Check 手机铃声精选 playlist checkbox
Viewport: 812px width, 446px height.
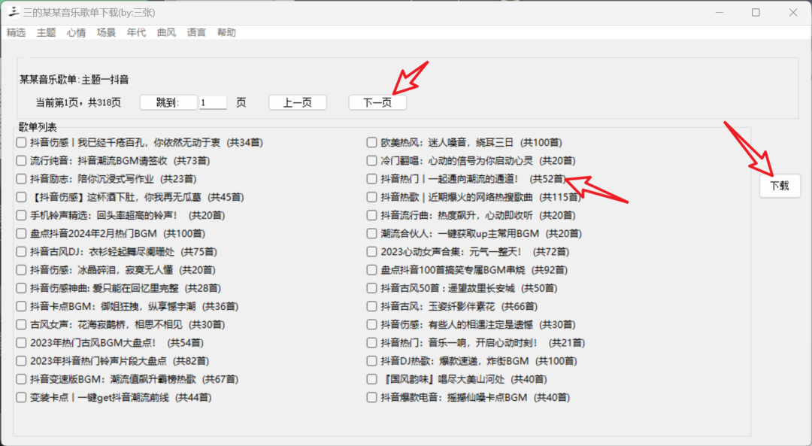[x=21, y=215]
